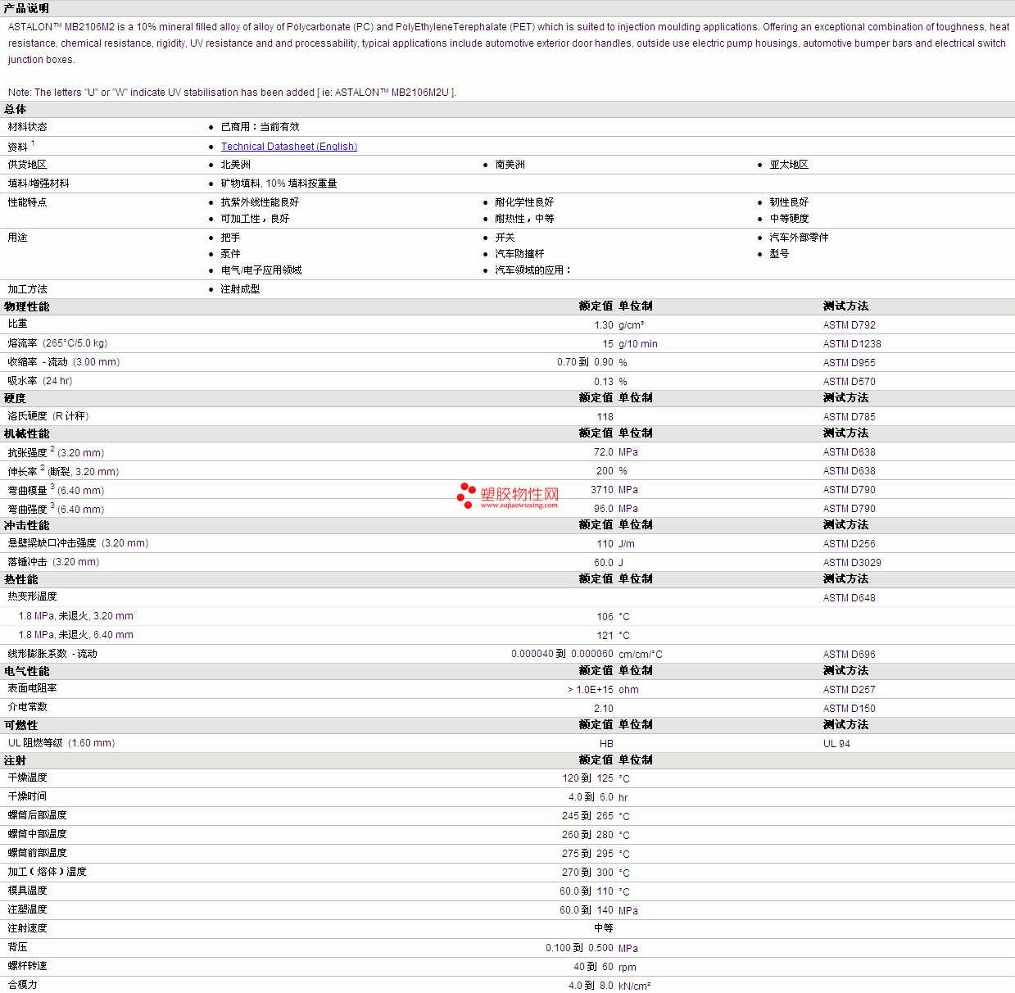
Task: Click the UL 94 test method
Action: tap(836, 744)
